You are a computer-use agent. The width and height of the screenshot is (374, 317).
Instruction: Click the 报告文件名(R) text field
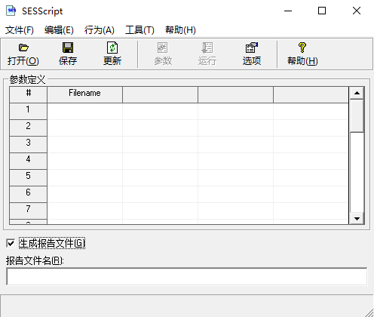click(x=187, y=276)
